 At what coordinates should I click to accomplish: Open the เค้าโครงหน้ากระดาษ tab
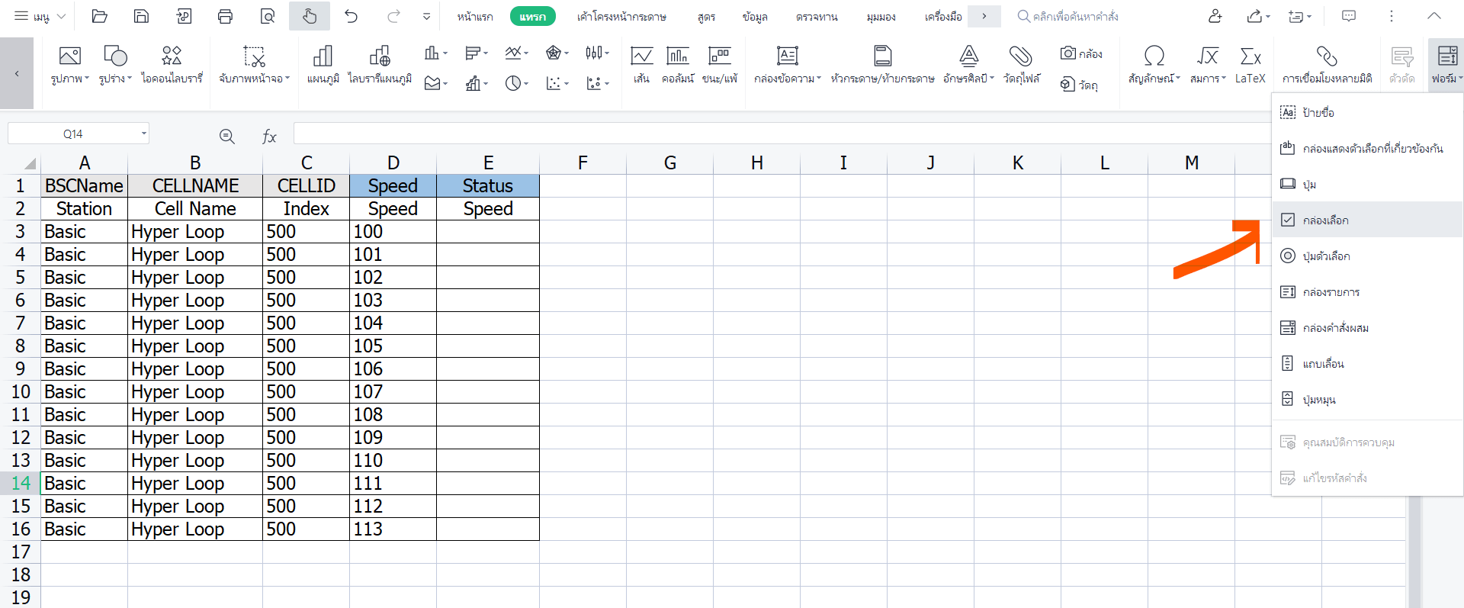pyautogui.click(x=621, y=16)
